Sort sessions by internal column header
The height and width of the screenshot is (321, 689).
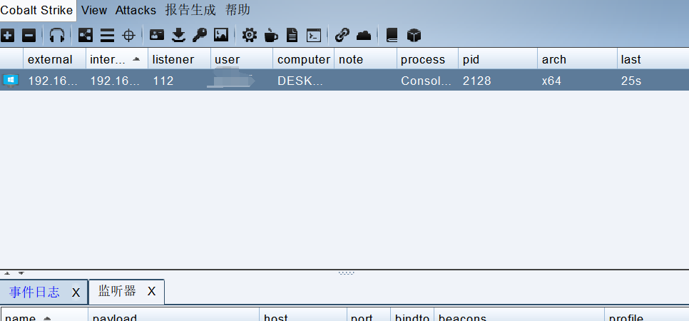click(117, 59)
